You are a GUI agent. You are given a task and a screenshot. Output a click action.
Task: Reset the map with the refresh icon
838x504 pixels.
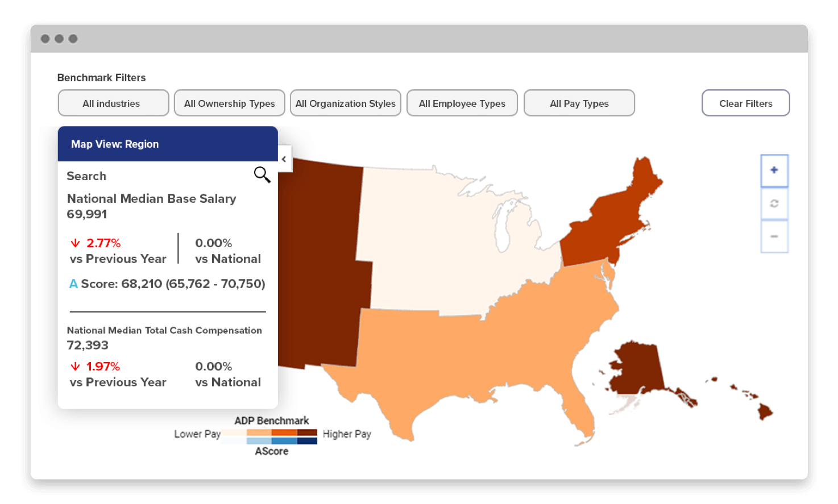point(774,203)
